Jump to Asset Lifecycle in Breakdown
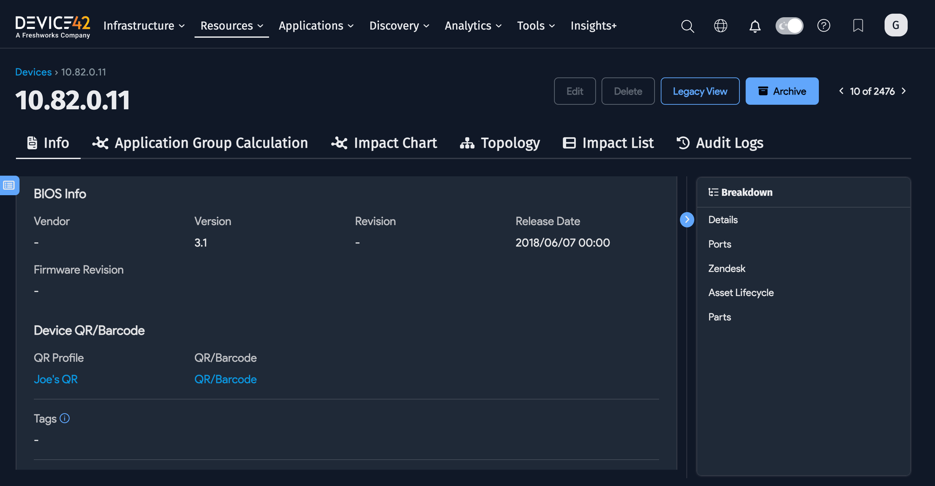Viewport: 935px width, 486px height. point(741,292)
